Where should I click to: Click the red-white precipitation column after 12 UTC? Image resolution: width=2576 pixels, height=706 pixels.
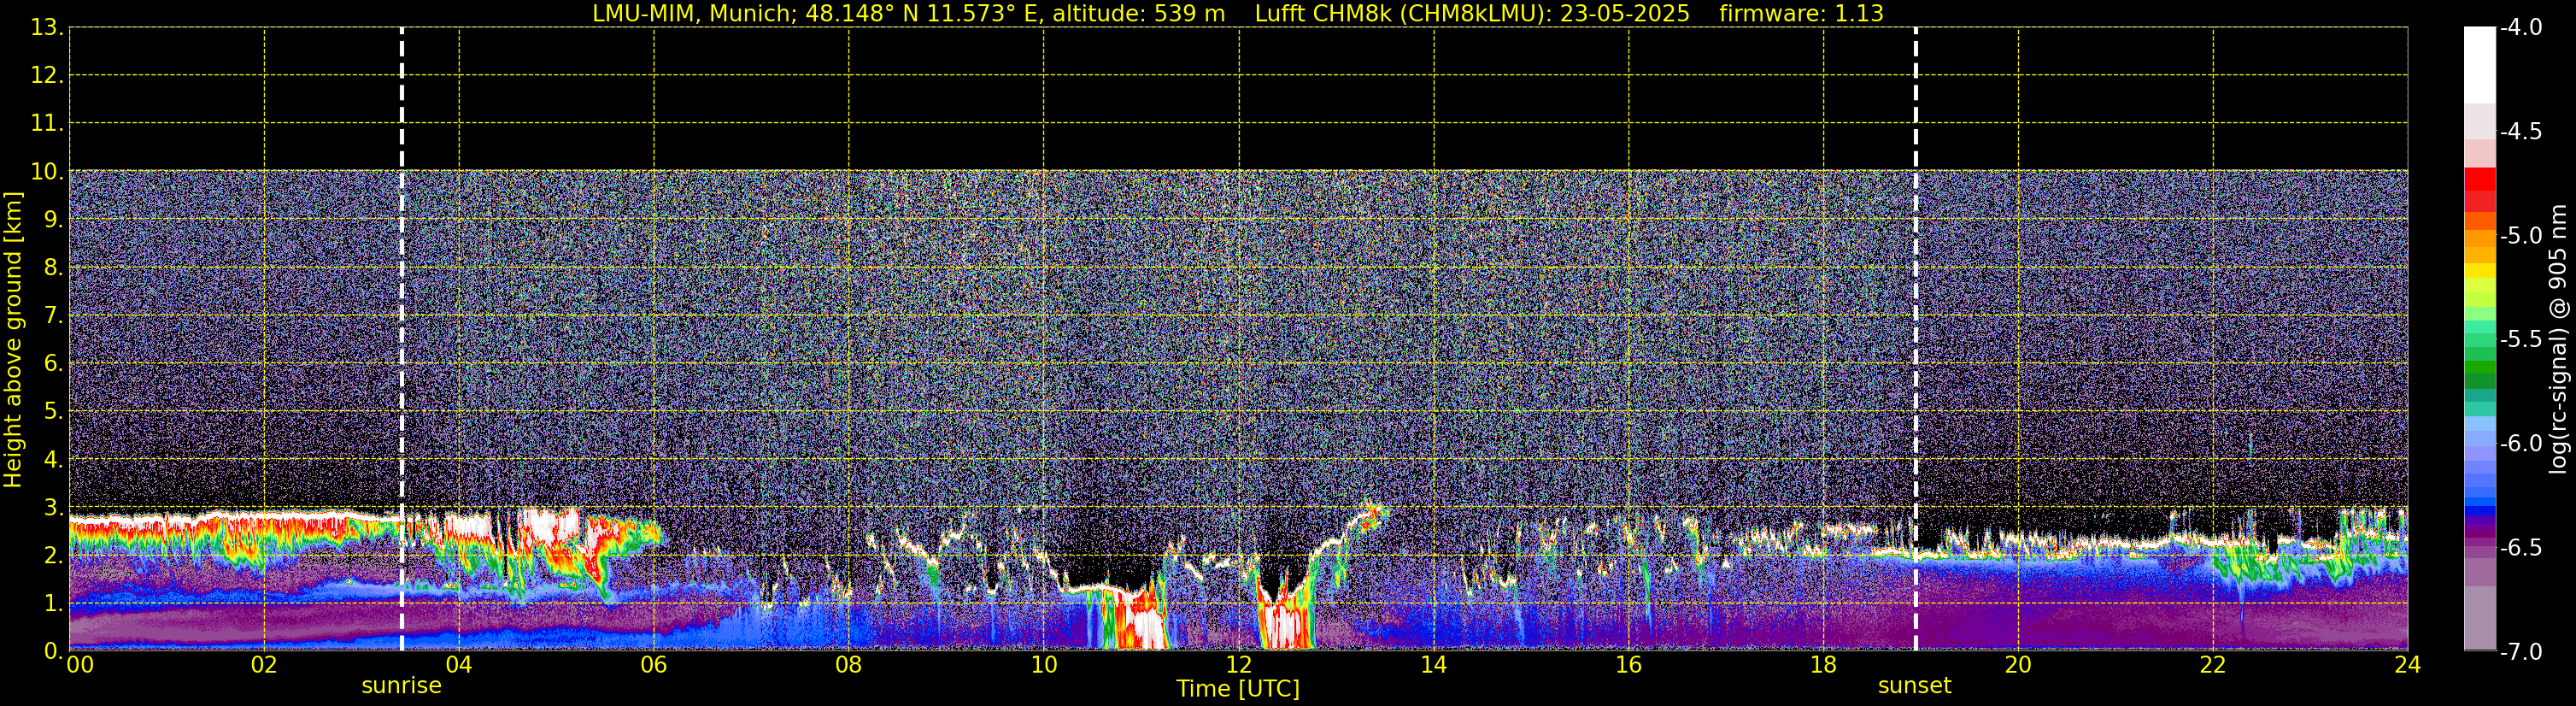1285,620
